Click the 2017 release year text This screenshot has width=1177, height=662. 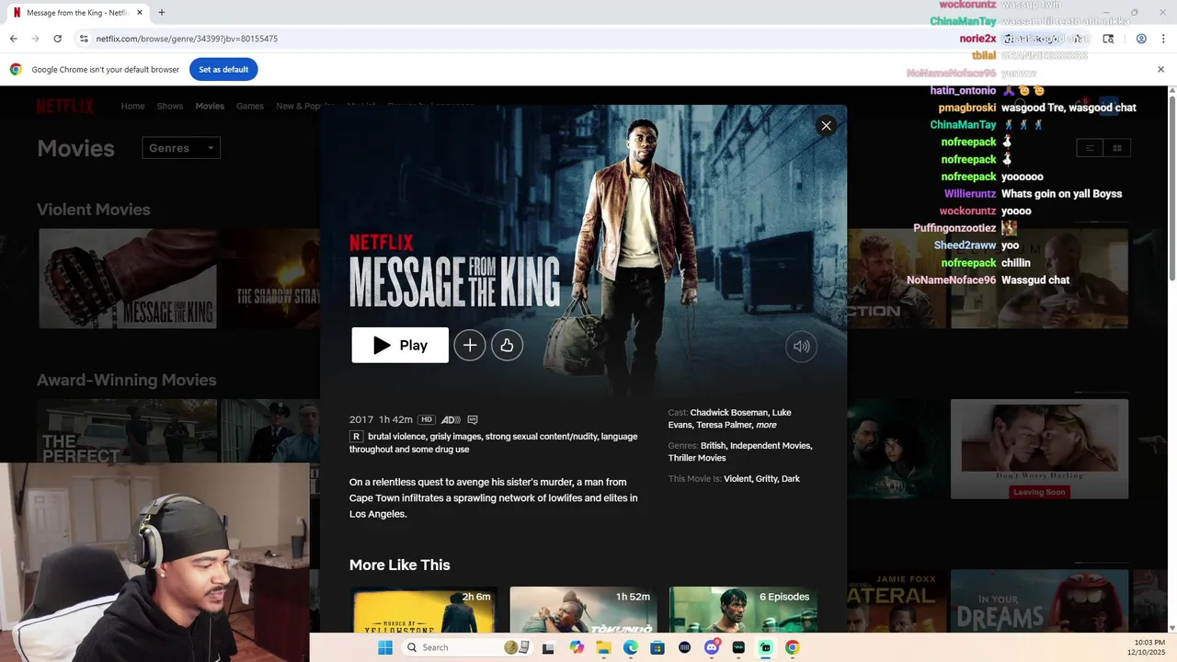361,419
